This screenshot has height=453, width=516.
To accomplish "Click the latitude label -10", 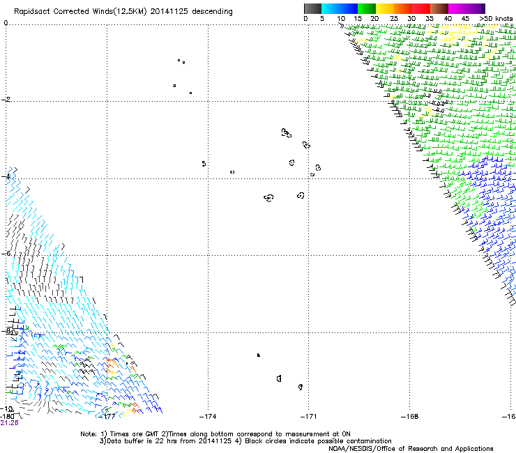I will point(6,409).
